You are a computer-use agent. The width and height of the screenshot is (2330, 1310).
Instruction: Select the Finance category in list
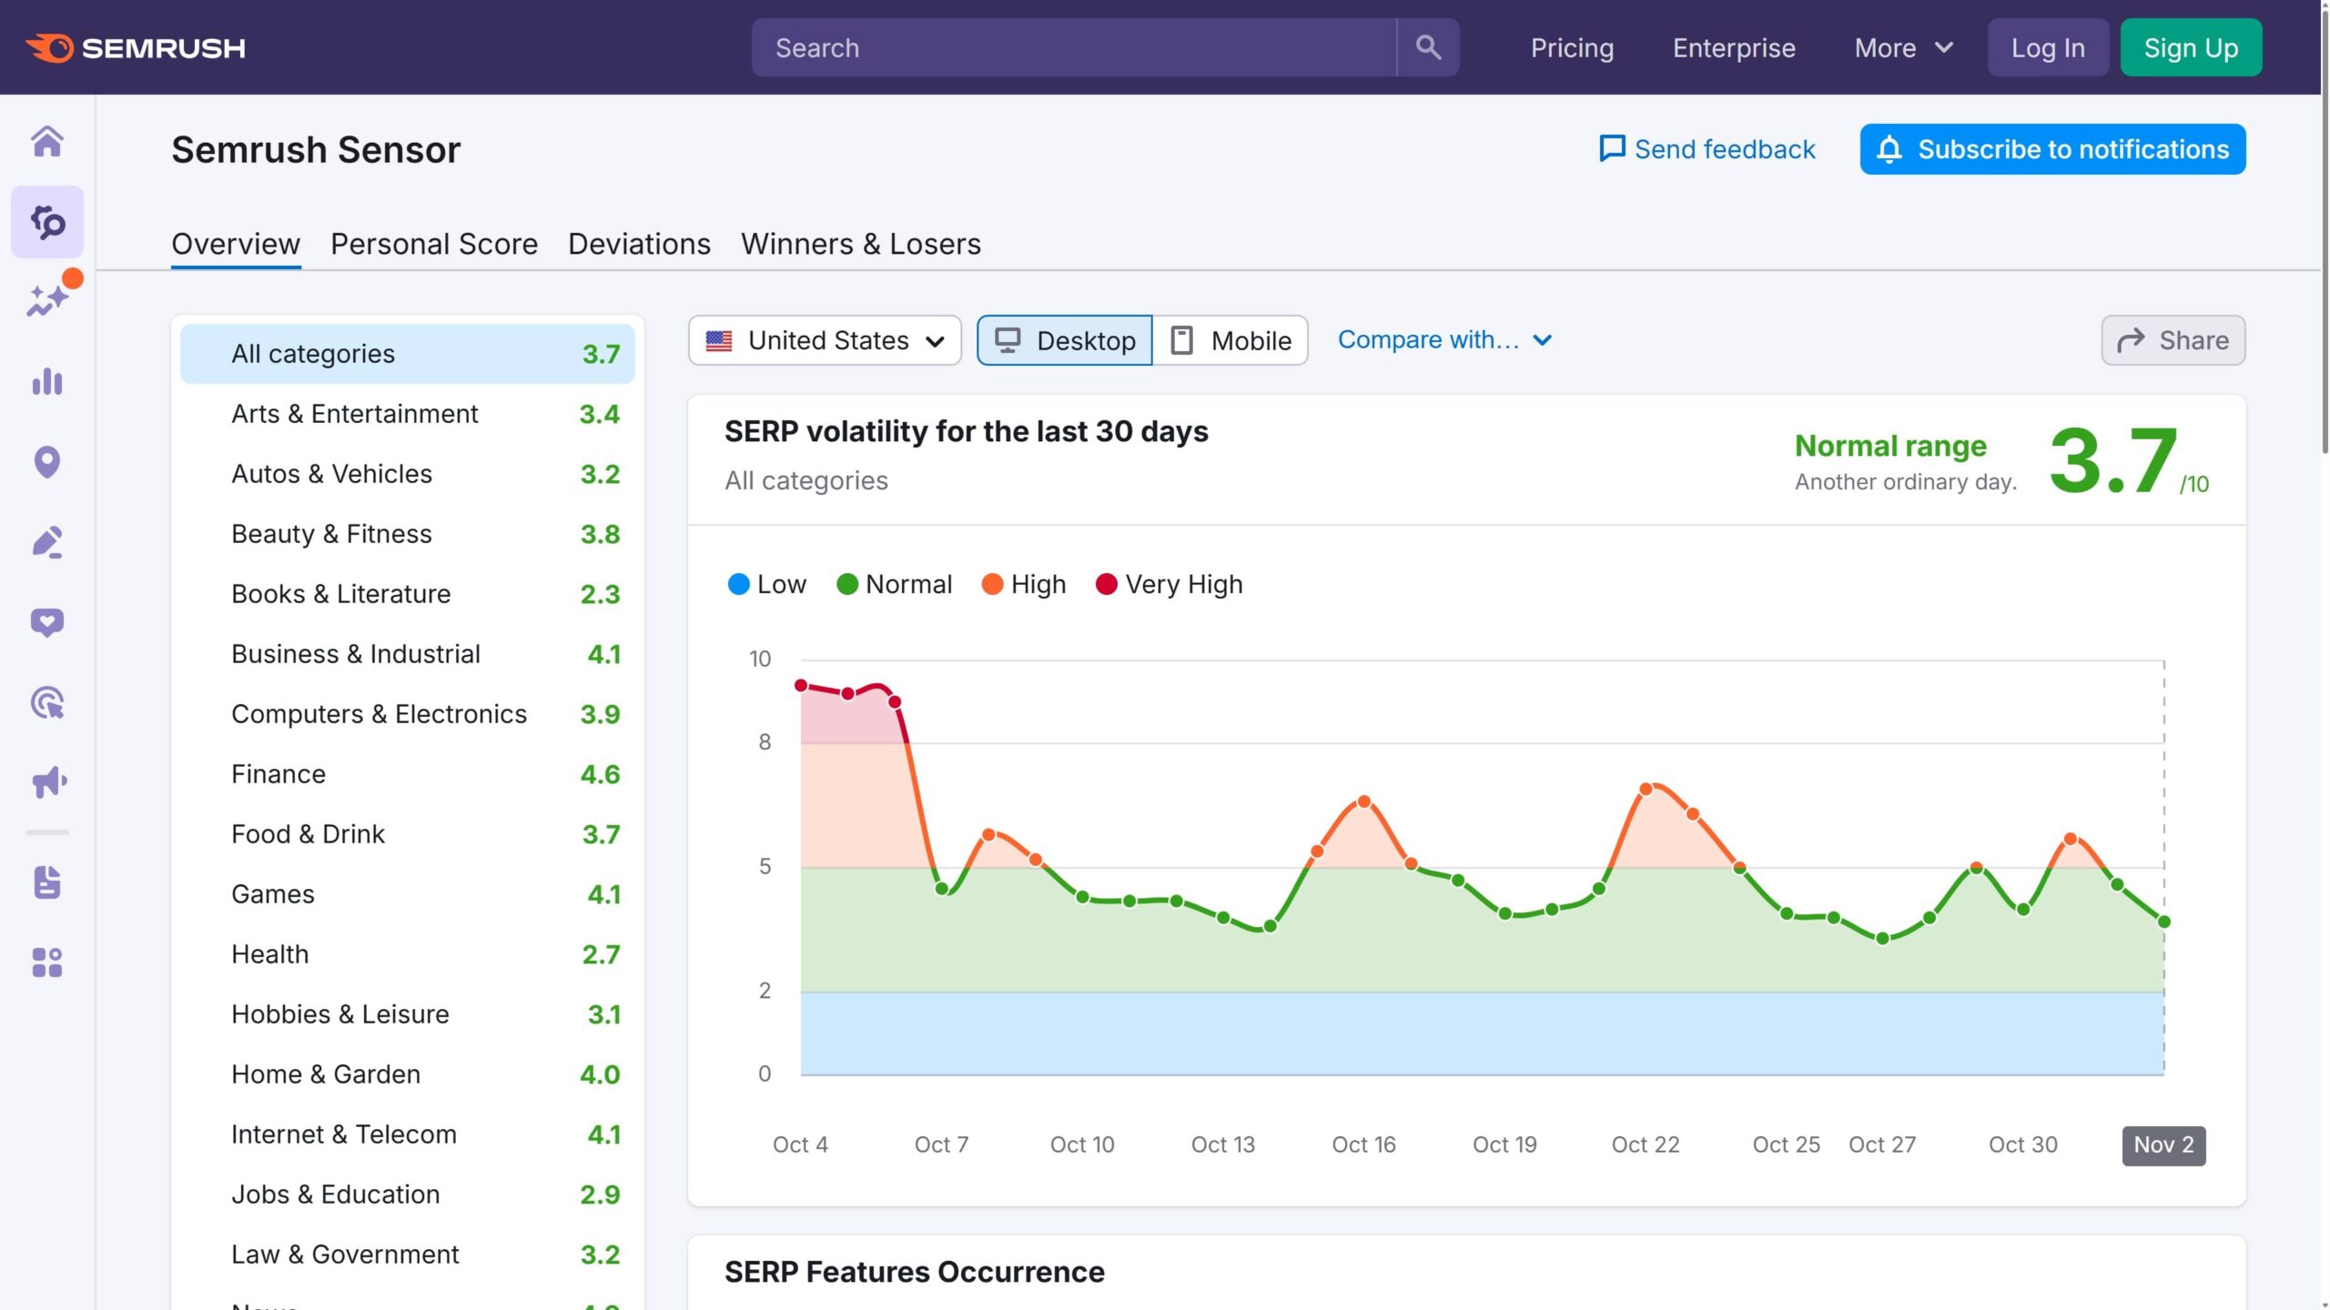[x=279, y=774]
